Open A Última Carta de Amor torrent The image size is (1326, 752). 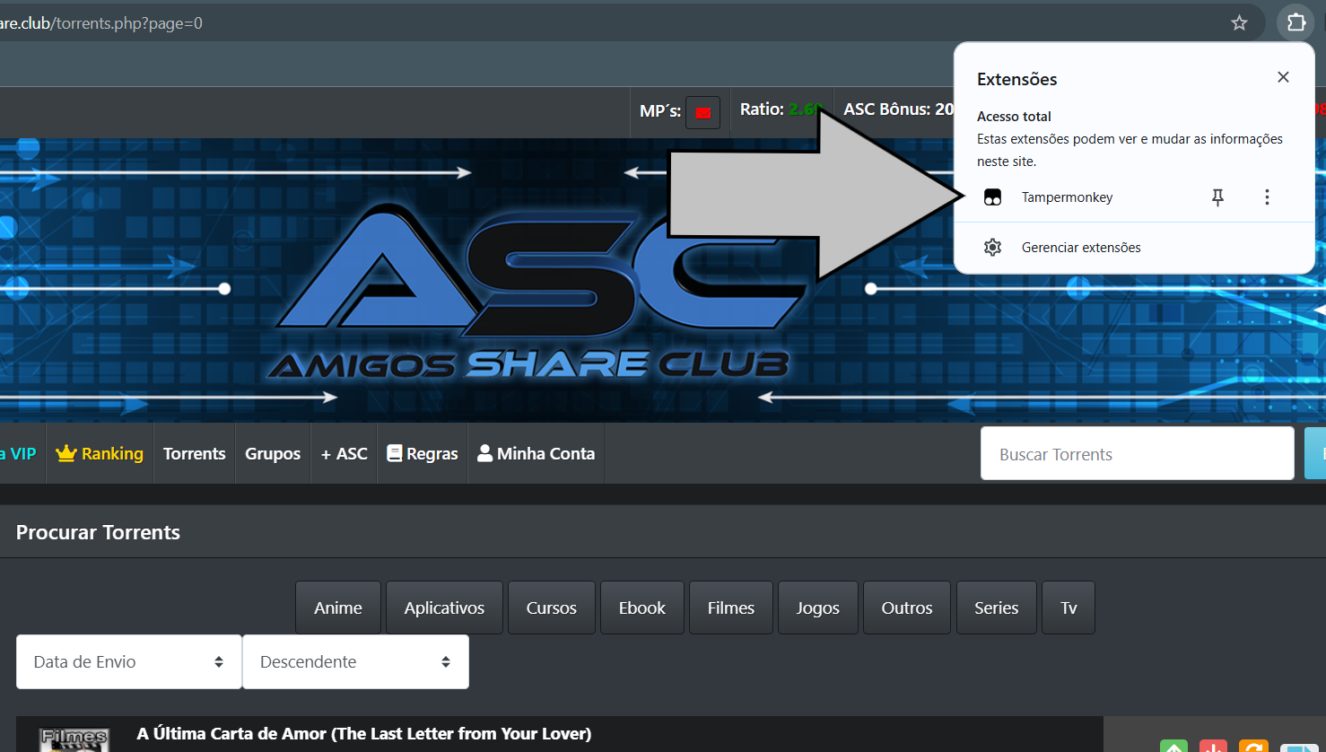tap(364, 733)
